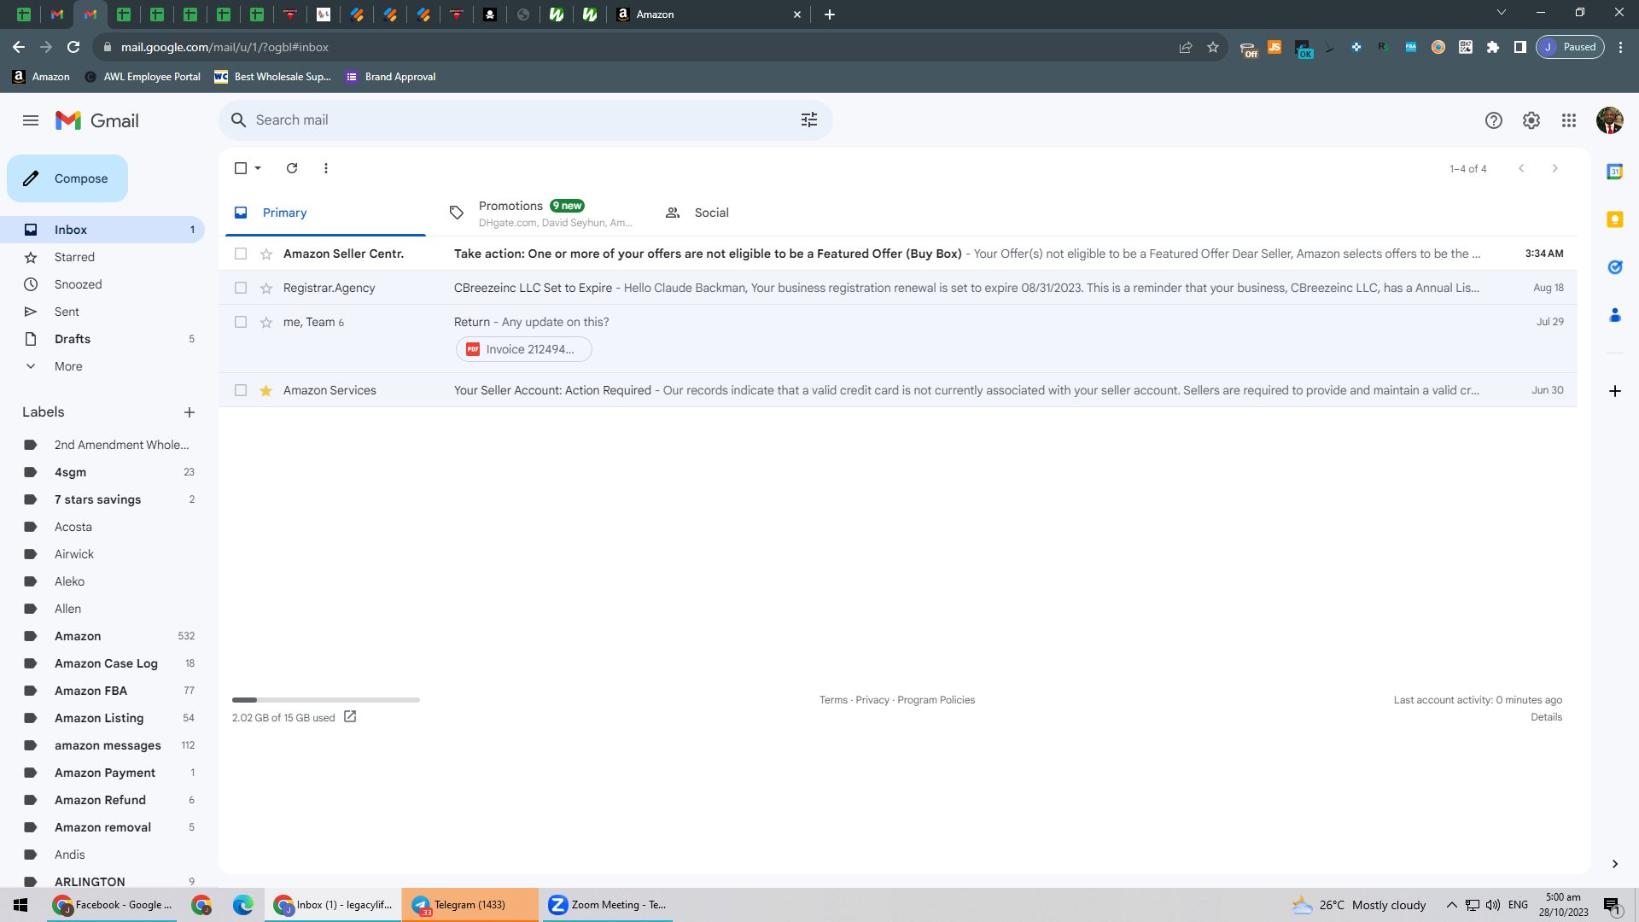The height and width of the screenshot is (922, 1639).
Task: Toggle the select all messages checkbox
Action: pos(241,168)
